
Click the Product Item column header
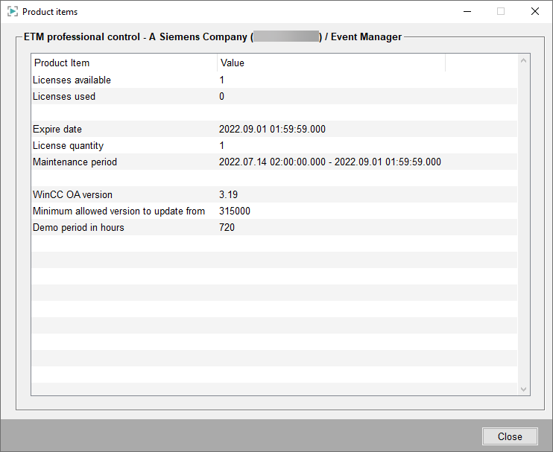pyautogui.click(x=124, y=63)
